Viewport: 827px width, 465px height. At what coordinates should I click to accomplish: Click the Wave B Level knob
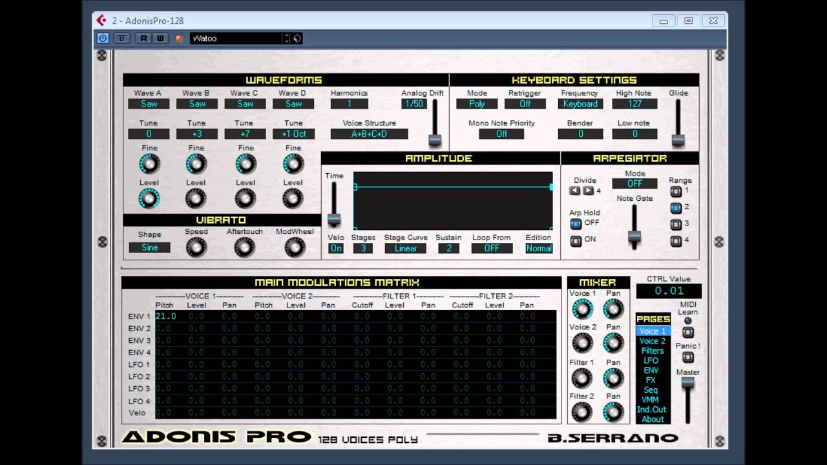click(x=196, y=198)
